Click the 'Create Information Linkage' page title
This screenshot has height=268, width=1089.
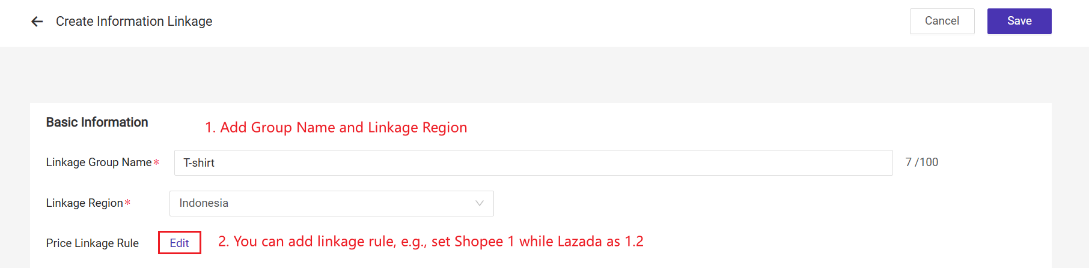point(134,22)
